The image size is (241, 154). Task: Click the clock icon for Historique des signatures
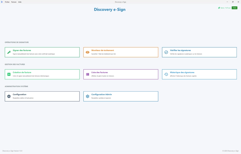(166, 74)
